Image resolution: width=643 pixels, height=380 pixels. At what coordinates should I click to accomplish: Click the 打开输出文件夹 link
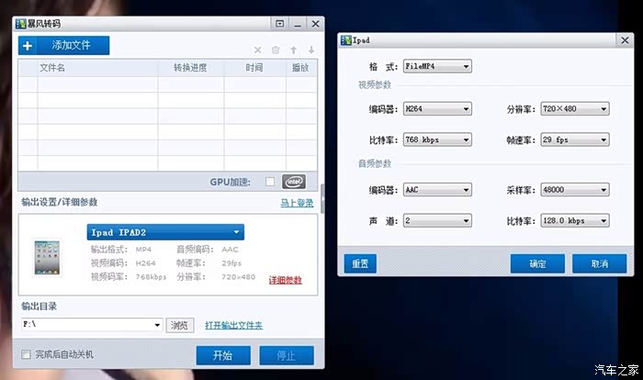point(233,325)
